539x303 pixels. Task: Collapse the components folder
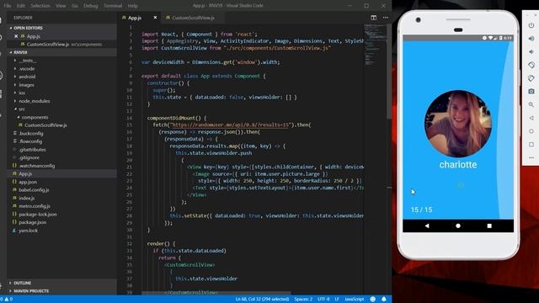pos(35,117)
